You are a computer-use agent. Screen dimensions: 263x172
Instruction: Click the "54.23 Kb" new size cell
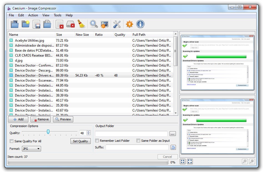click(82, 75)
